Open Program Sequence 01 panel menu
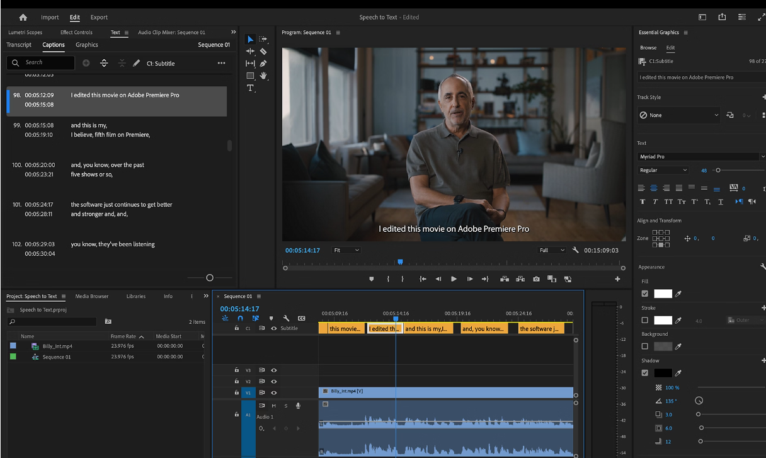 (338, 32)
